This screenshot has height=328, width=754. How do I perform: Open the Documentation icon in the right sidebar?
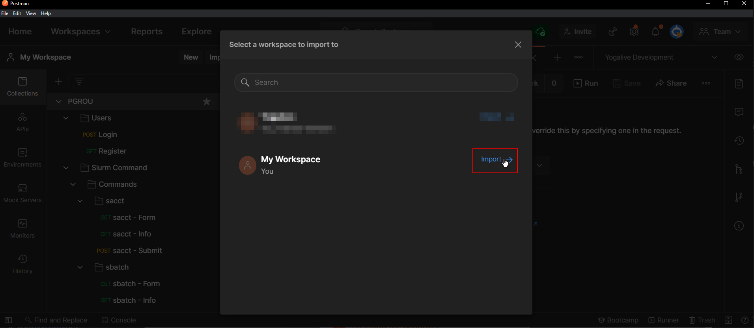739,84
